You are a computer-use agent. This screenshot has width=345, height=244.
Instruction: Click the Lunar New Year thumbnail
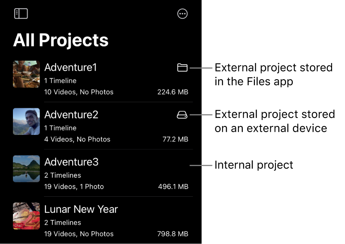26,216
